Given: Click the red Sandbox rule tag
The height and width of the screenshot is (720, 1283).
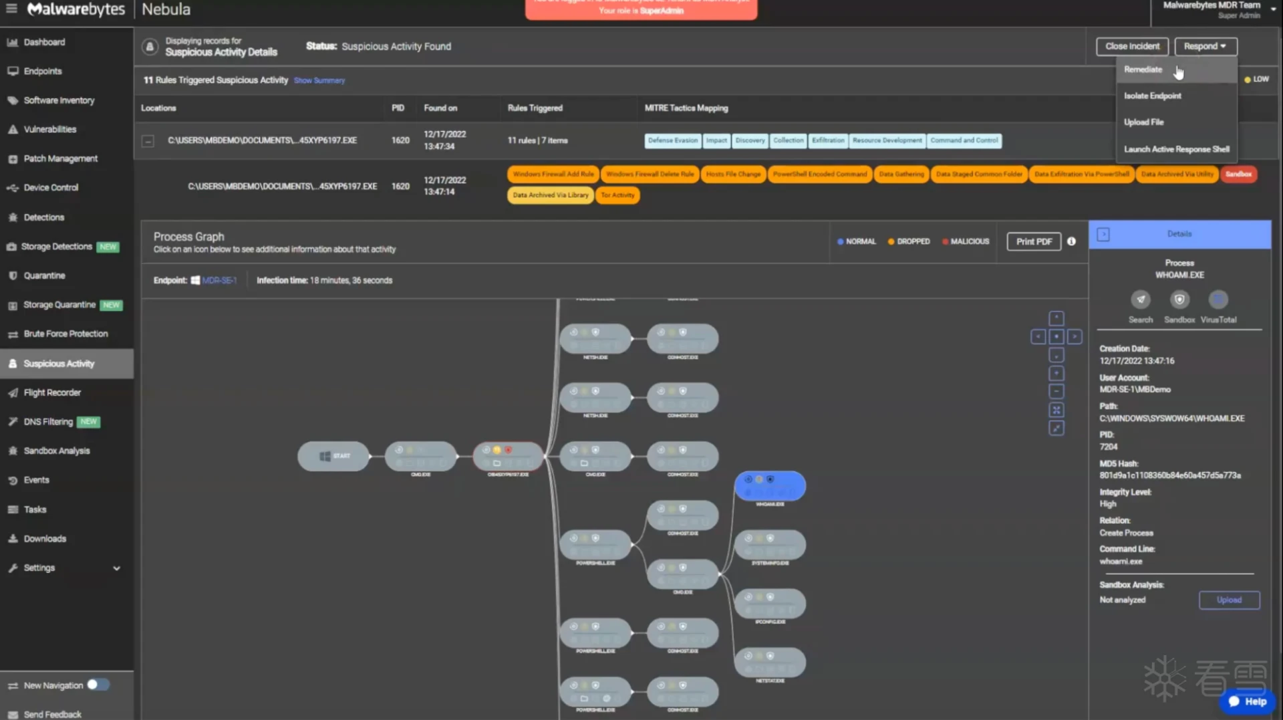Looking at the screenshot, I should 1238,174.
